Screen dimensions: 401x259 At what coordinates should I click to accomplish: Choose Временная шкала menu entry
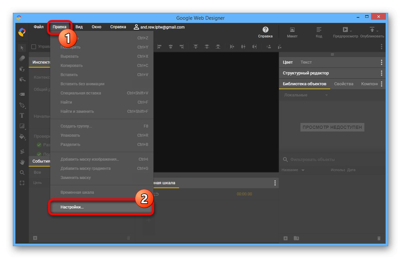click(102, 192)
